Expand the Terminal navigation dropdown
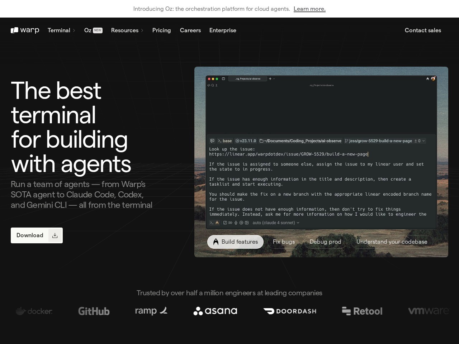Viewport: 459px width, 344px height. coord(61,30)
